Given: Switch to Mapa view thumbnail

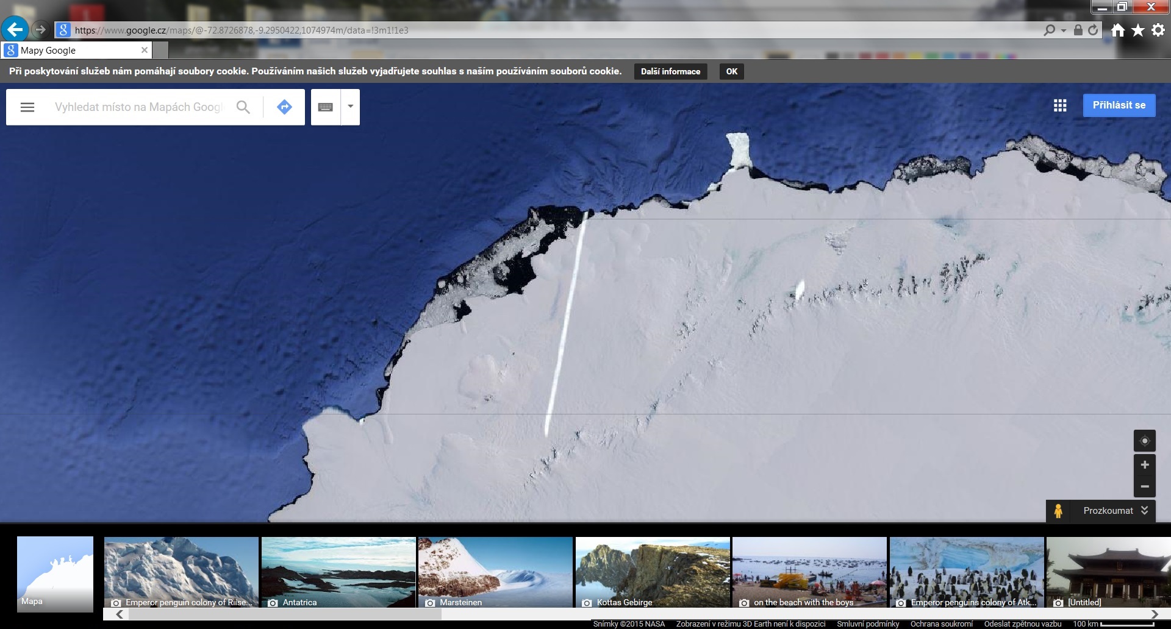Looking at the screenshot, I should click(x=55, y=573).
